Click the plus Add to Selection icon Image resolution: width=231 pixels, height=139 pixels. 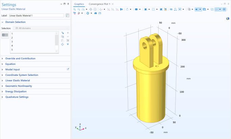[x=68, y=33]
